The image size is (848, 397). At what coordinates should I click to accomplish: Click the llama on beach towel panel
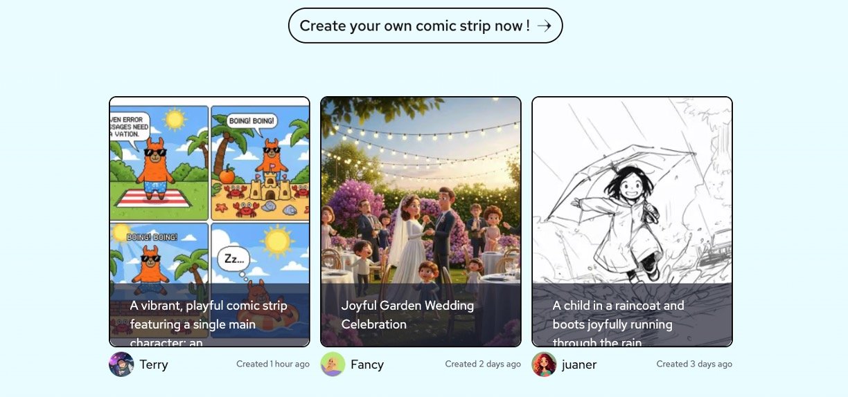(x=159, y=163)
